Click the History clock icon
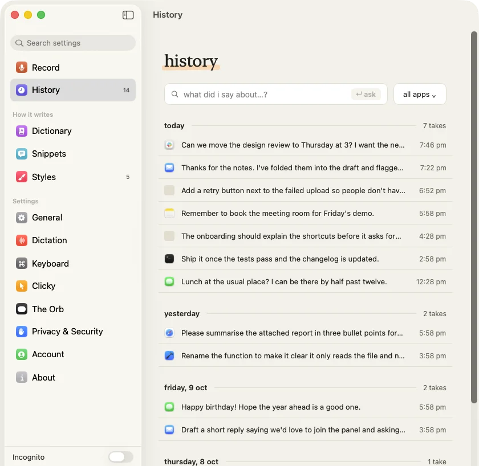 click(22, 90)
